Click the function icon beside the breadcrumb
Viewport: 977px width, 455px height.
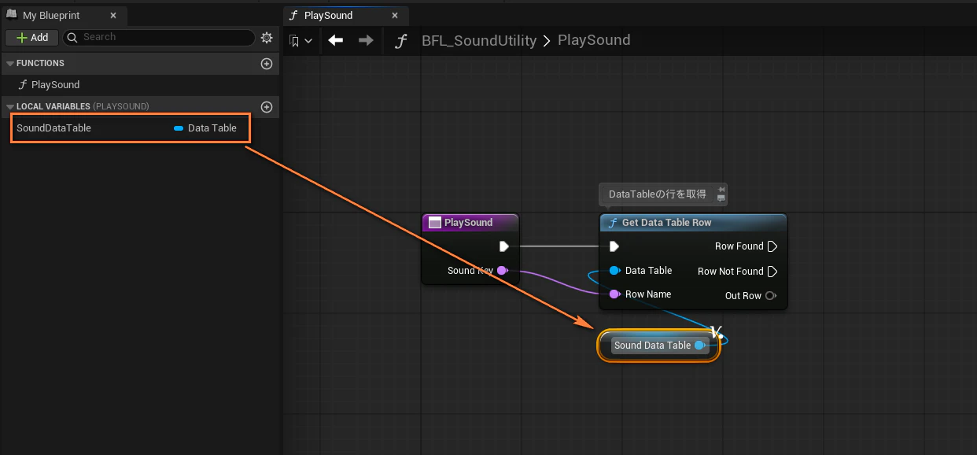click(x=401, y=41)
